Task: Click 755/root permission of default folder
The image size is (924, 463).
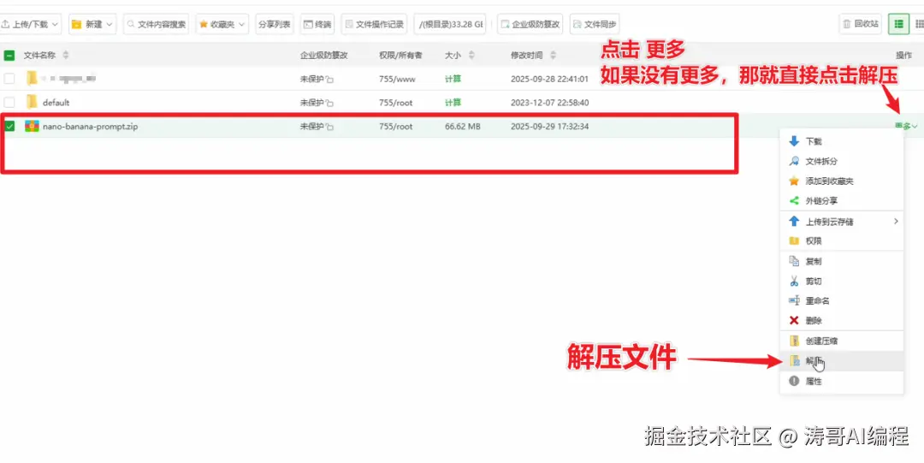Action: point(396,103)
